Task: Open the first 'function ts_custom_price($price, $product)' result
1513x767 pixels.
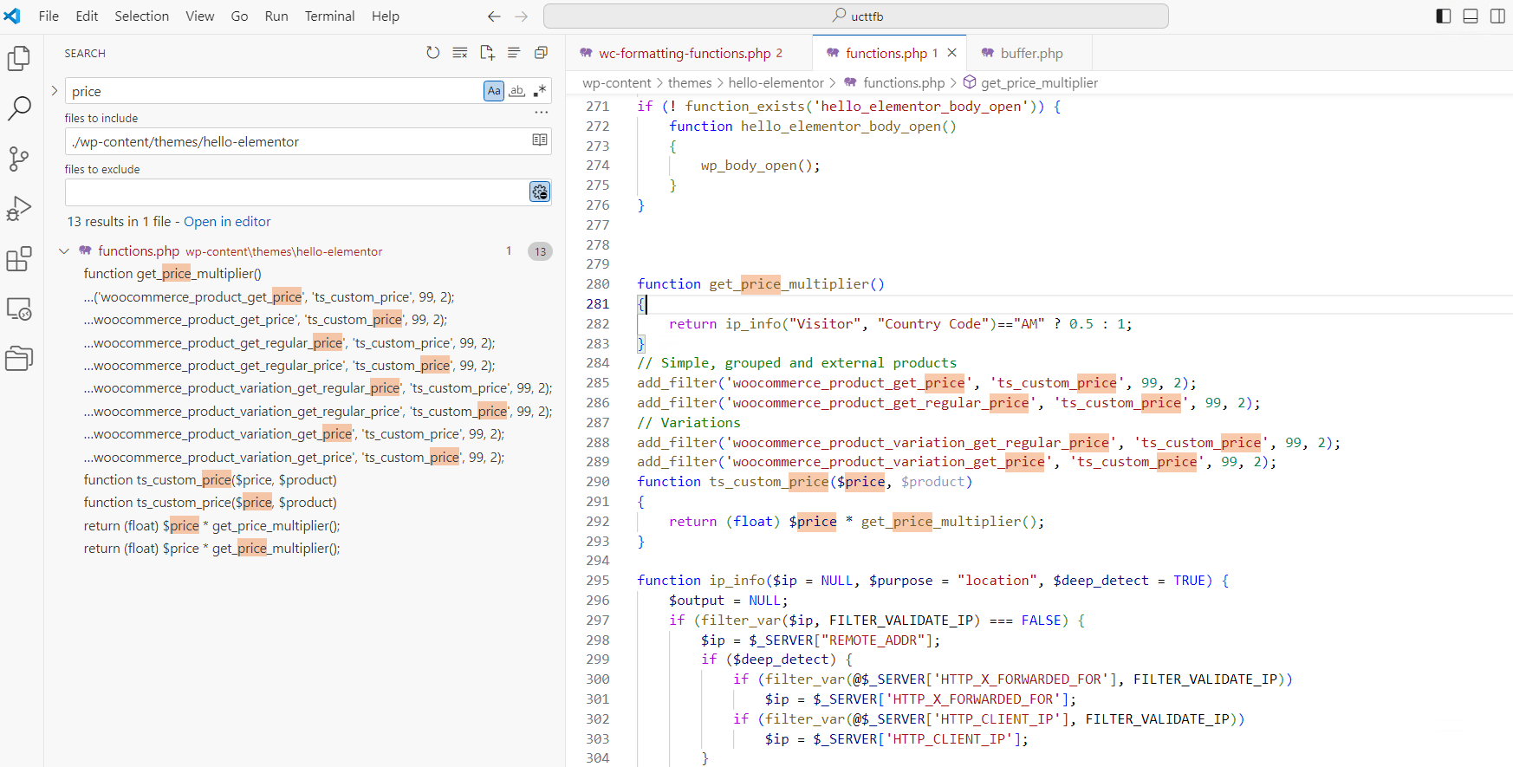Action: coord(211,480)
